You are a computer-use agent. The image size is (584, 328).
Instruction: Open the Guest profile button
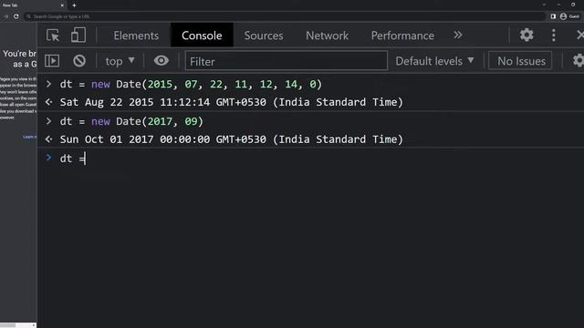click(569, 16)
